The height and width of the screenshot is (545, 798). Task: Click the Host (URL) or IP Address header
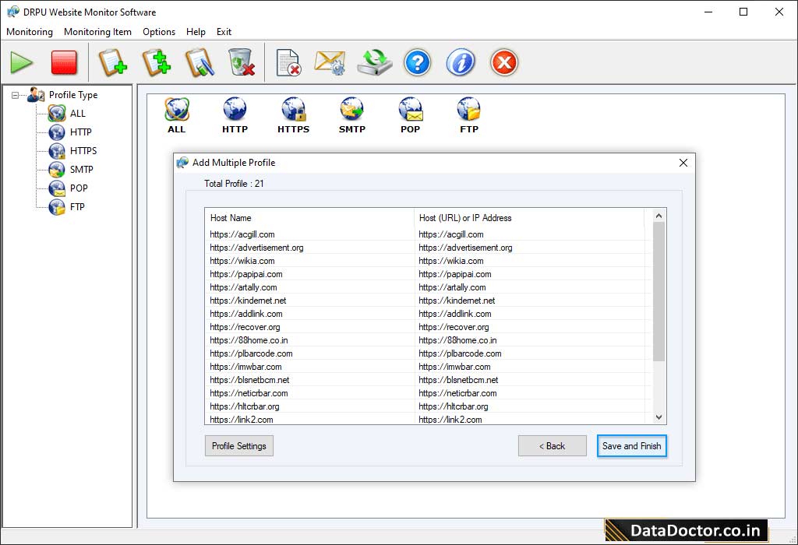pos(529,217)
